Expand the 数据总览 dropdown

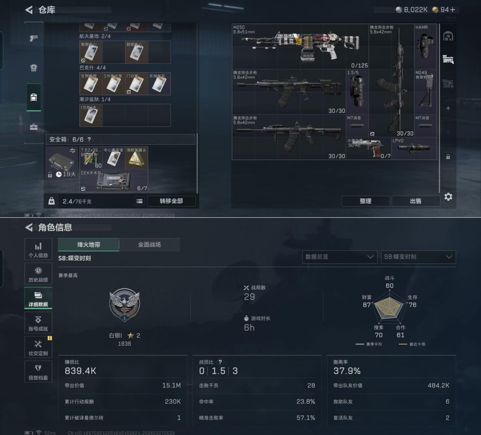coord(340,257)
